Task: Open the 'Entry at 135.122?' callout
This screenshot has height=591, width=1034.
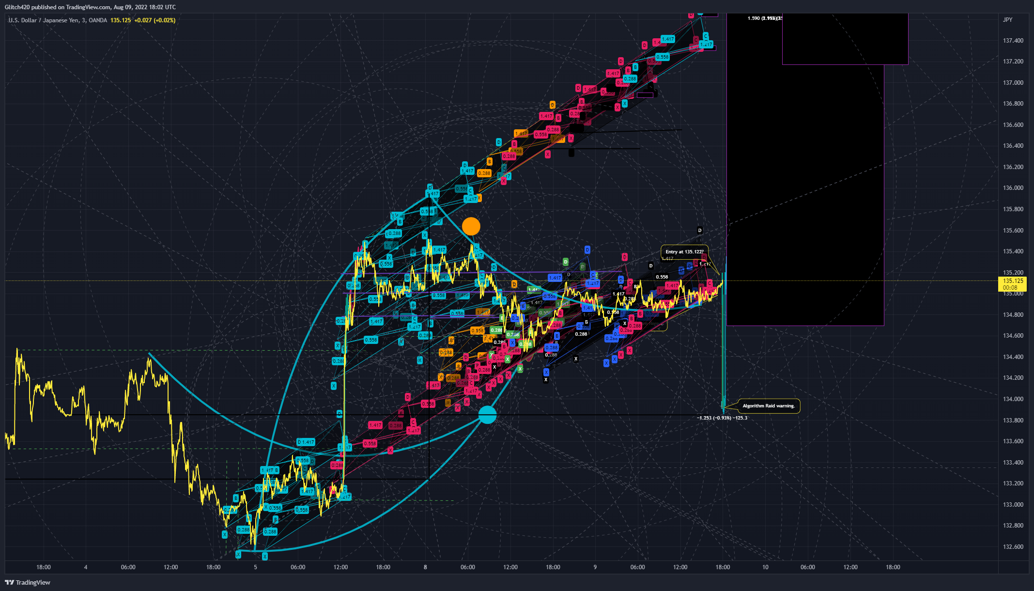Action: pos(684,252)
